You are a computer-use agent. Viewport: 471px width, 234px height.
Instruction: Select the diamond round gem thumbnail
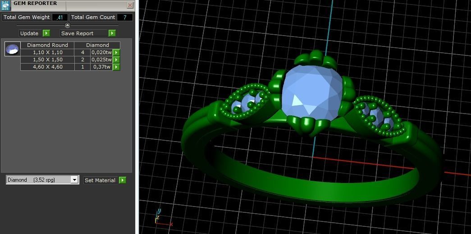(13, 49)
